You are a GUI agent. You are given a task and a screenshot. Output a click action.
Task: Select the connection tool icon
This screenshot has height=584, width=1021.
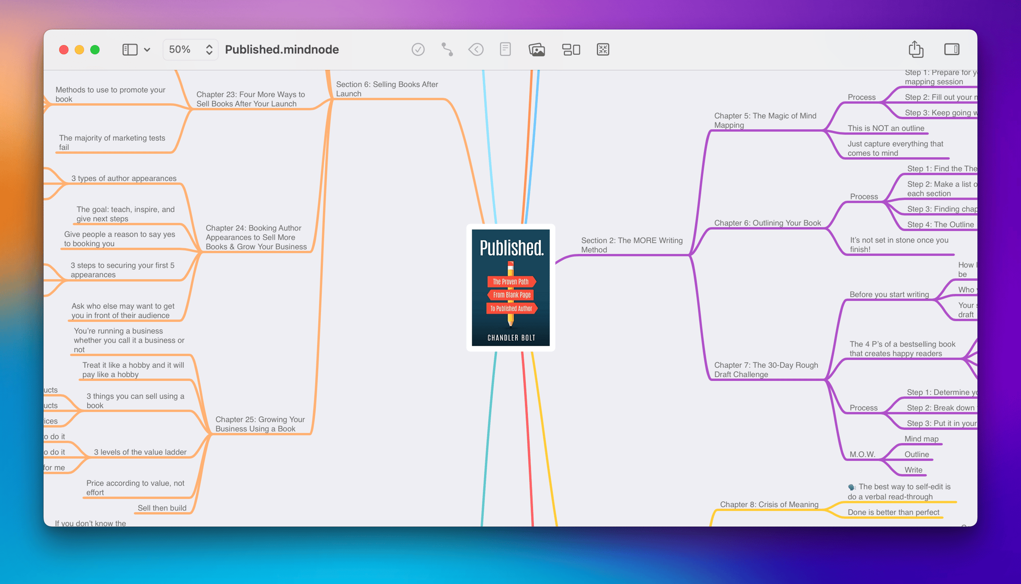tap(447, 50)
